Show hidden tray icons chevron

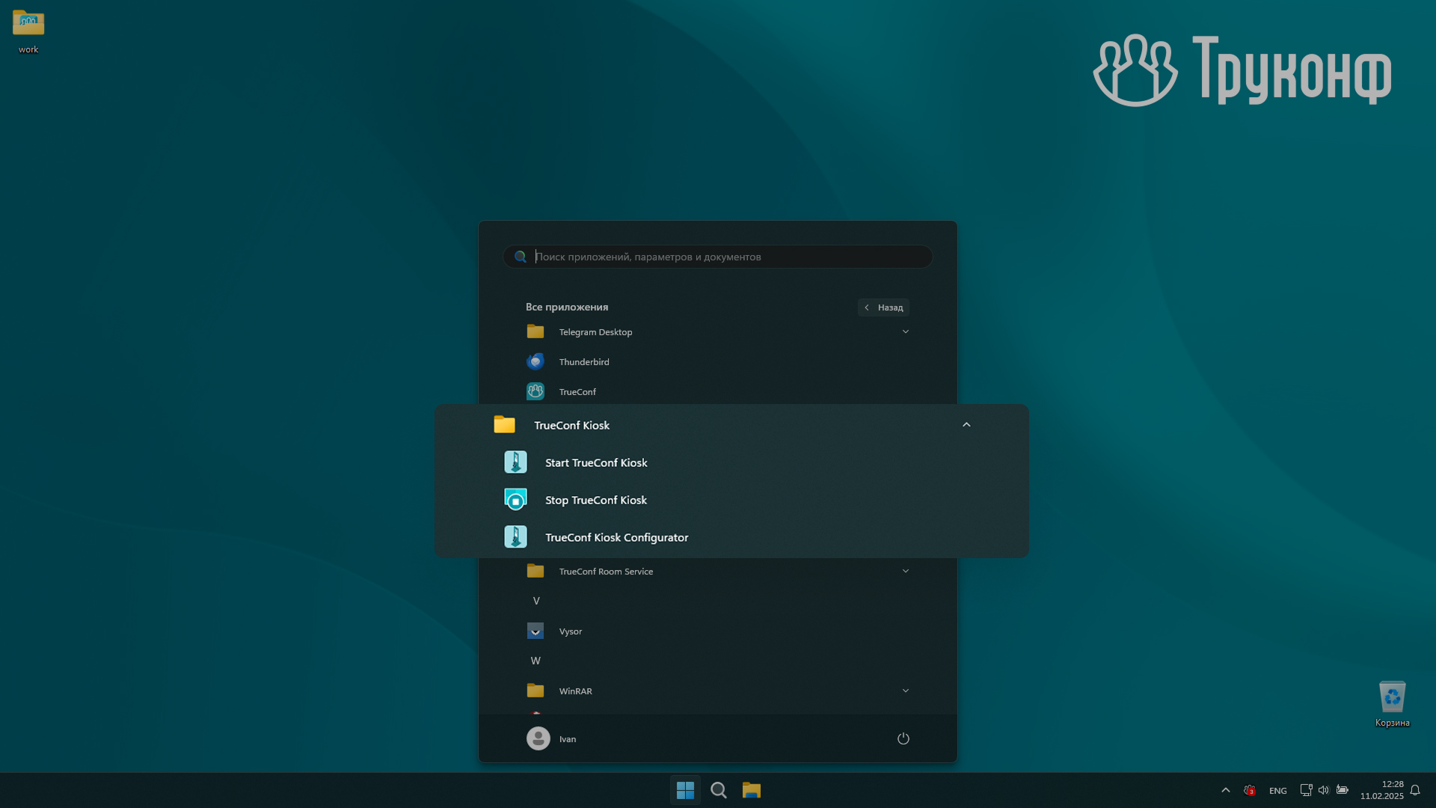point(1226,790)
